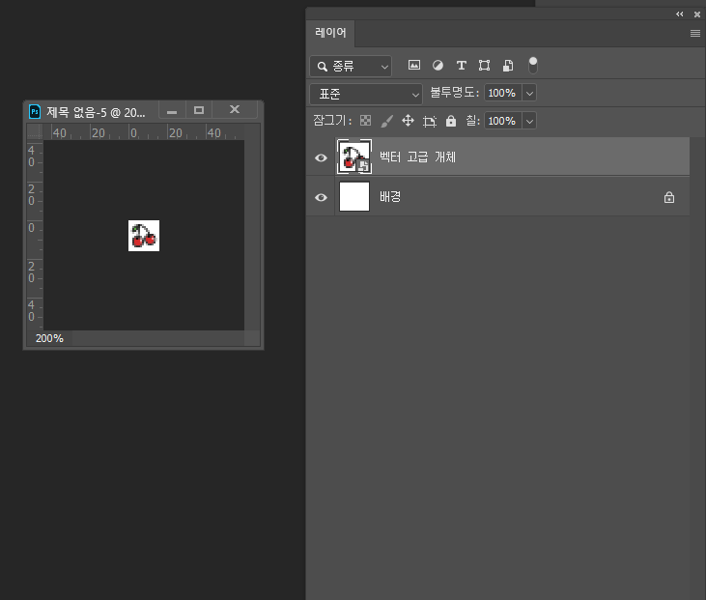This screenshot has height=600, width=706.
Task: Open the 종류 filter type dropdown
Action: (351, 67)
